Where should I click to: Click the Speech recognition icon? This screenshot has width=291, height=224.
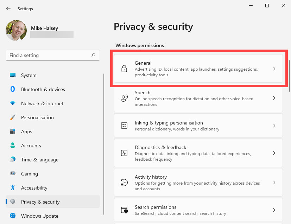[x=124, y=98]
